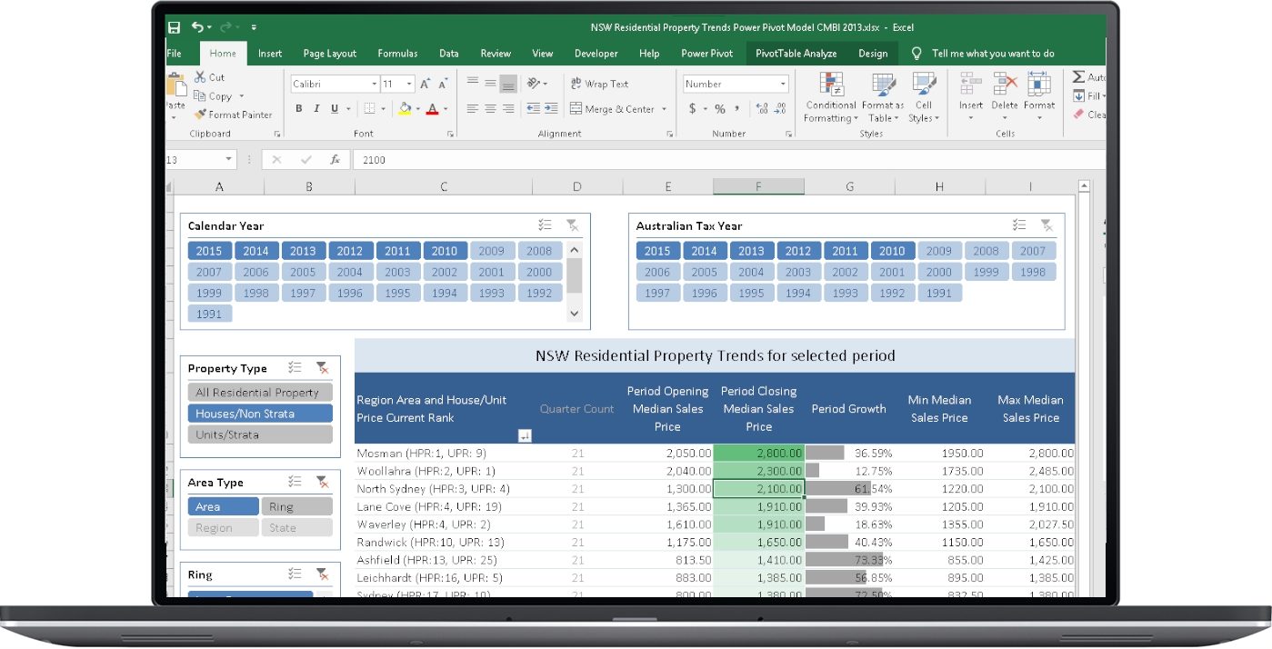Clear filter on Area Type slicer

[322, 483]
